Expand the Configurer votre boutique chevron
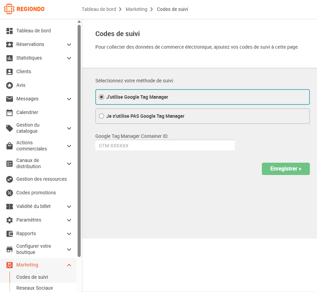This screenshot has height=292, width=317. pyautogui.click(x=69, y=249)
